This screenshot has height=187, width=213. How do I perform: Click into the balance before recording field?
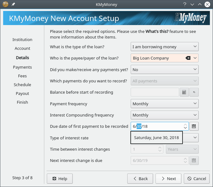tap(155, 92)
